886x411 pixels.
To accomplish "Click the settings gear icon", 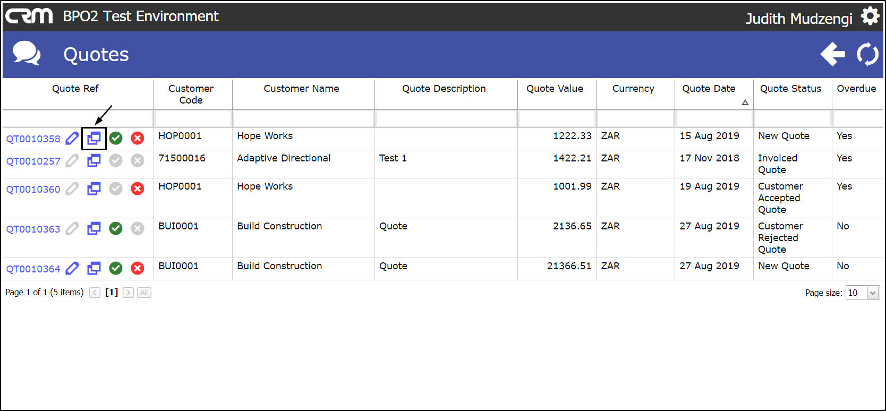I will [x=870, y=16].
